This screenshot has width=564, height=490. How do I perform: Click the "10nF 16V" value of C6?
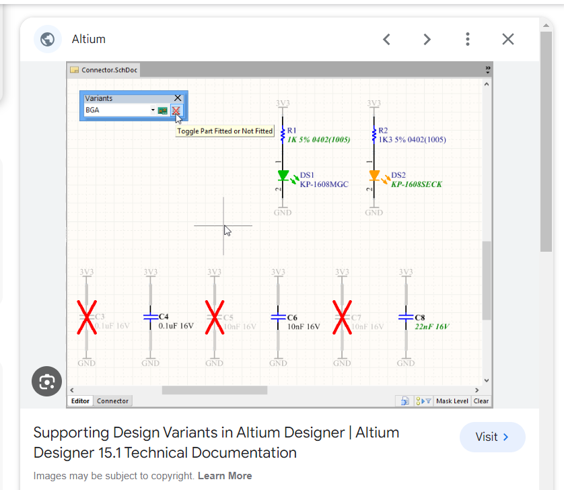(304, 326)
